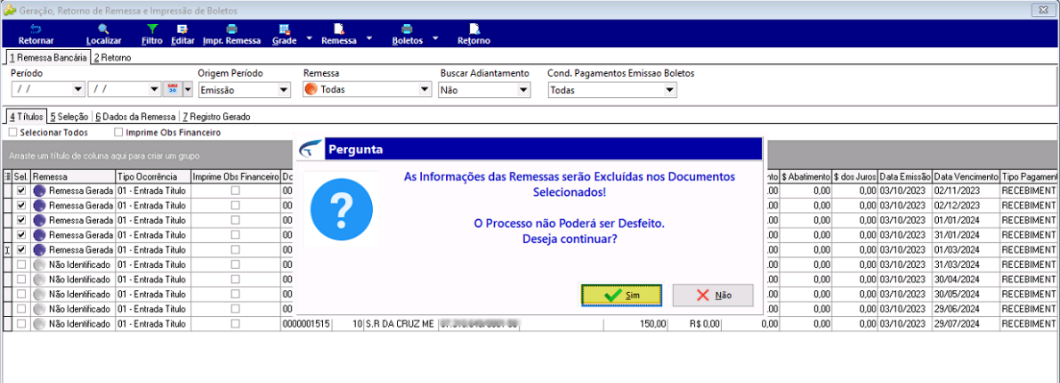The height and width of the screenshot is (383, 1060).
Task: Open the first Período date dropdown
Action: tap(78, 89)
